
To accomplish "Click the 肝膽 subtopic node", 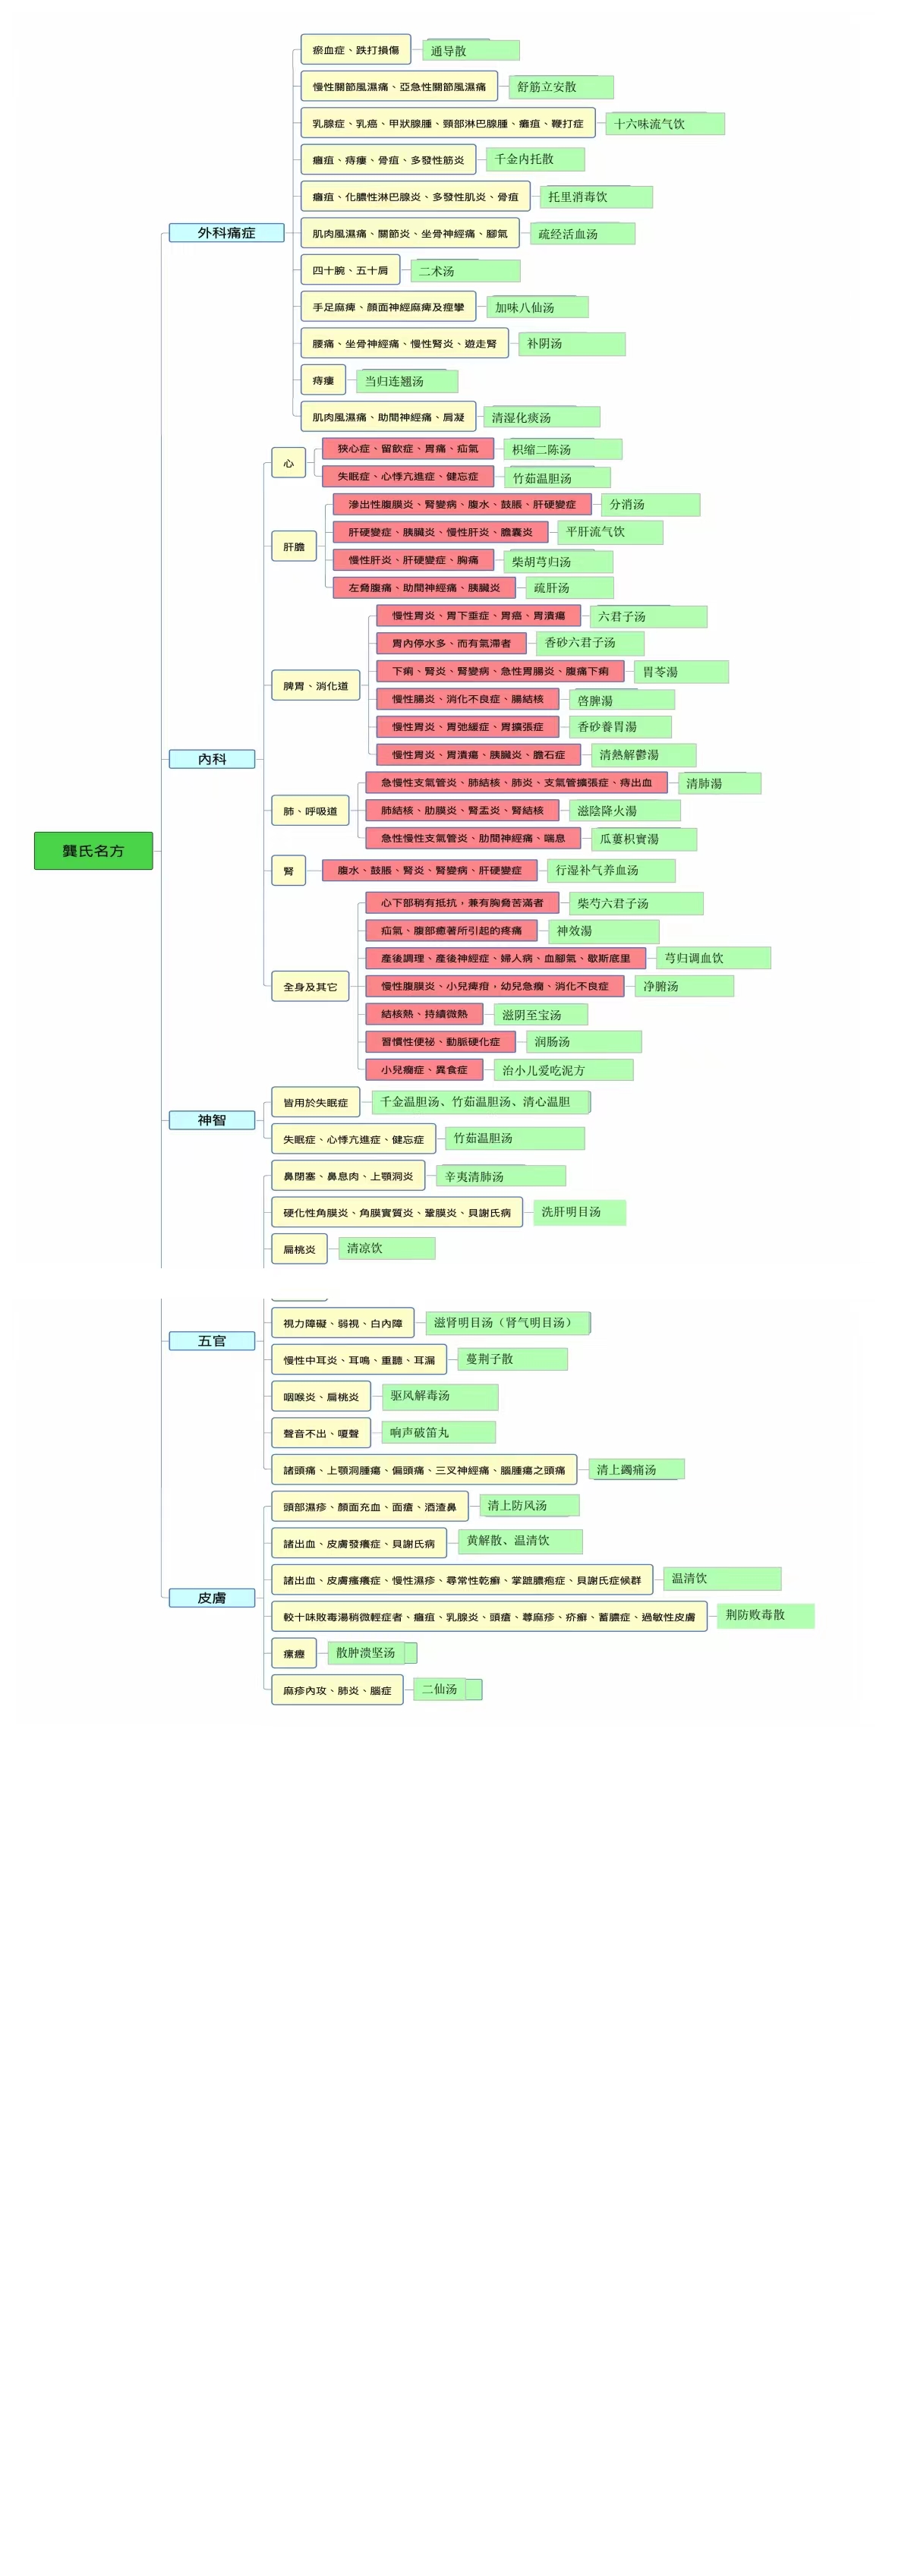I will pos(294,547).
